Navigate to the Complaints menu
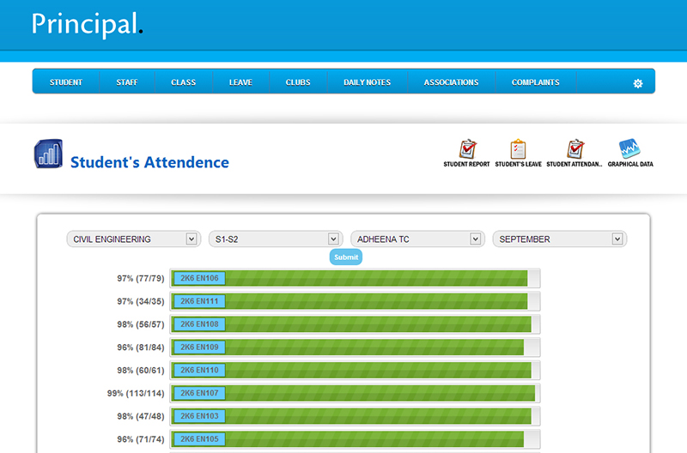Image resolution: width=687 pixels, height=453 pixels. coord(535,82)
